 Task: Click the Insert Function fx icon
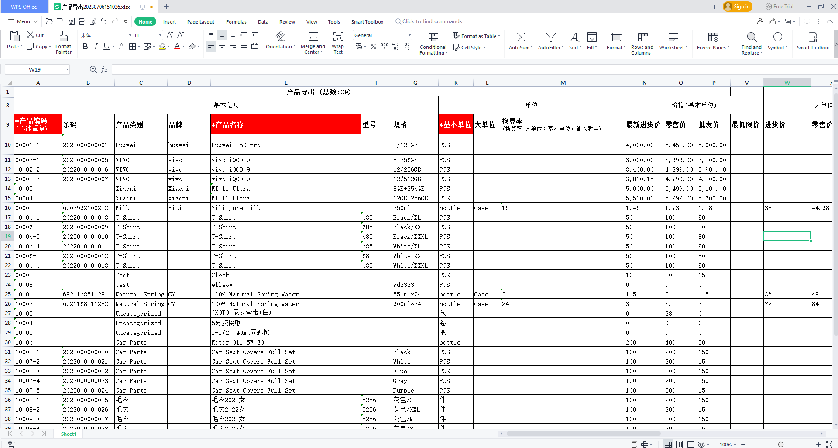click(x=105, y=69)
